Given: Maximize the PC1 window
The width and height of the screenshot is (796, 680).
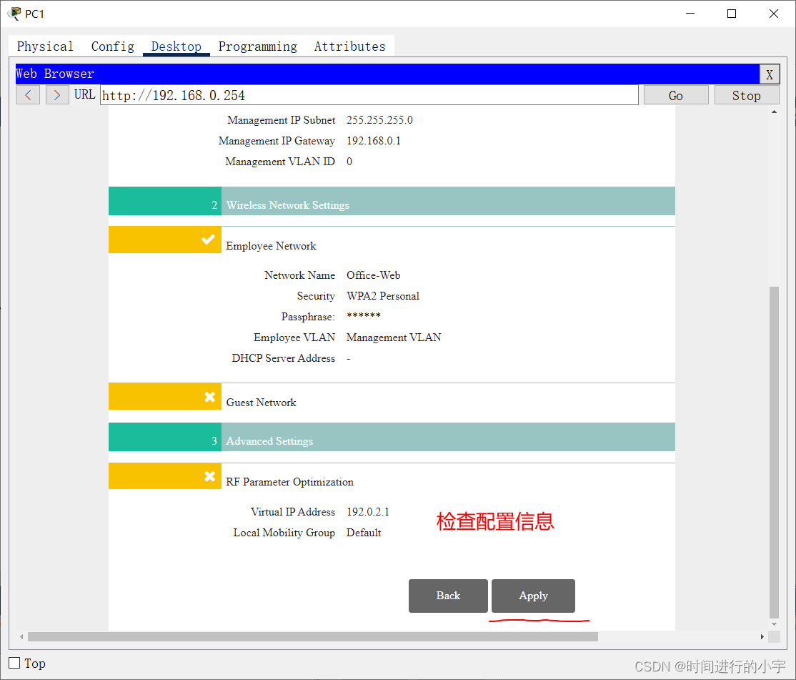Looking at the screenshot, I should click(x=732, y=14).
